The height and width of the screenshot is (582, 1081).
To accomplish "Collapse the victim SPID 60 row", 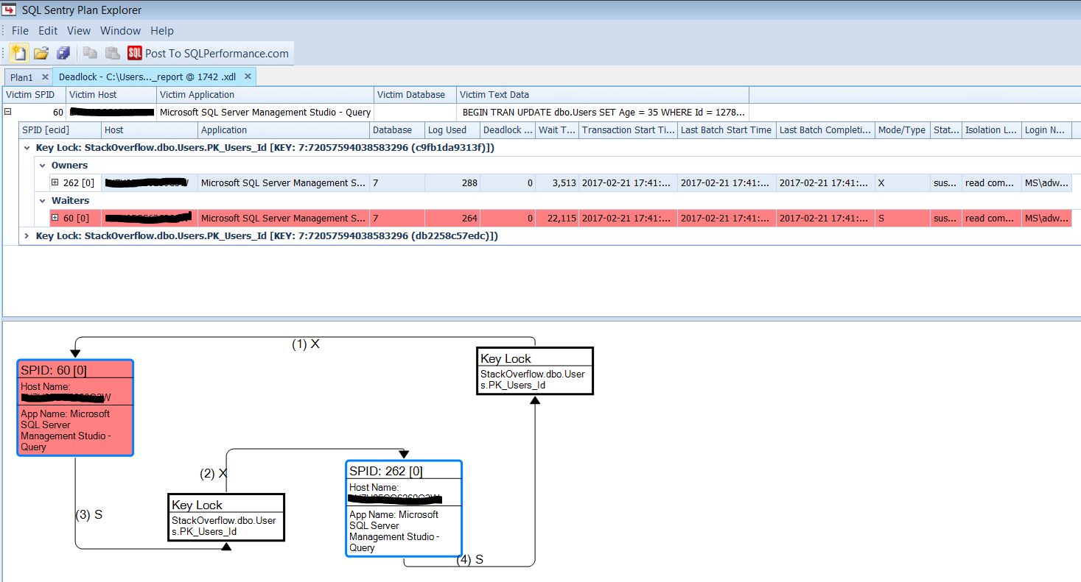I will 8,112.
